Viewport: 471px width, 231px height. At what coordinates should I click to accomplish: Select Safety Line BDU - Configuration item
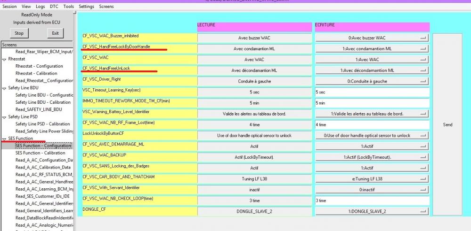tap(44, 95)
